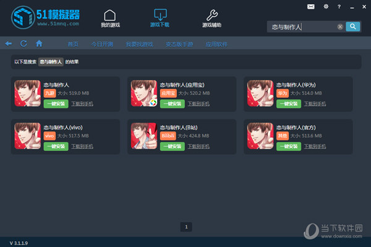Refresh the page with the reload icon
The image size is (371, 247).
click(x=23, y=43)
